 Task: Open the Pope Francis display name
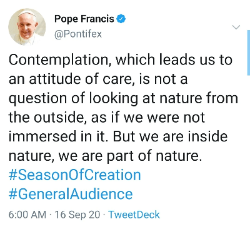tap(84, 19)
